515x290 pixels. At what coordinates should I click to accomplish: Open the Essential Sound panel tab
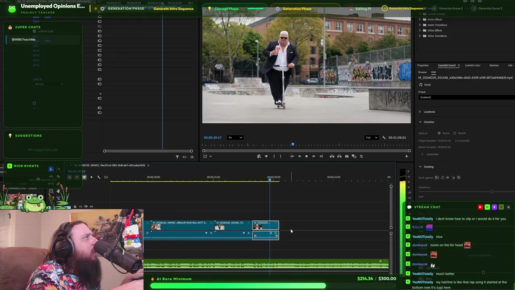tap(447, 65)
